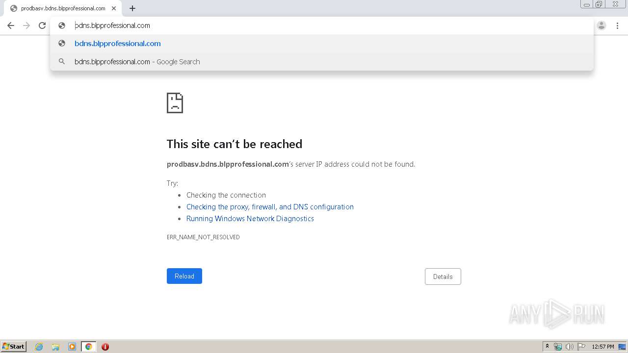Open the red Opera icon in taskbar
The height and width of the screenshot is (353, 628).
coord(105,347)
